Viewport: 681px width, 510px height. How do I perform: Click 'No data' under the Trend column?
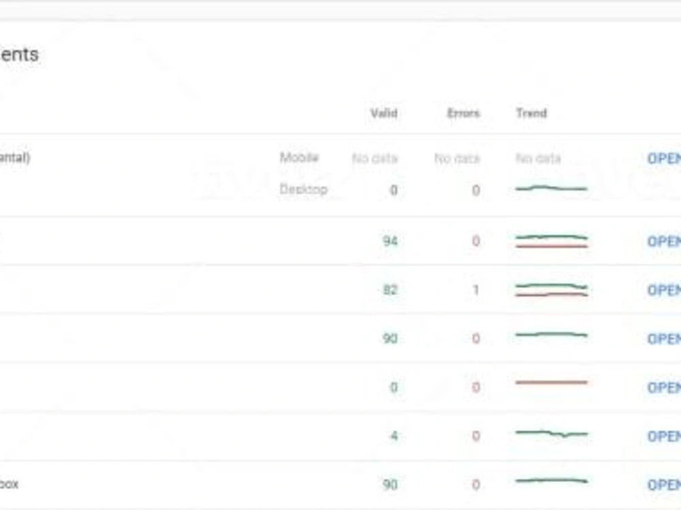[x=538, y=159]
